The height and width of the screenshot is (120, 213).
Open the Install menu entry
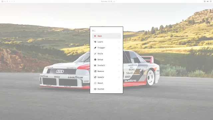(106, 65)
